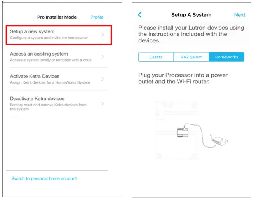Tap the back arrow on Setup A System

tap(140, 15)
